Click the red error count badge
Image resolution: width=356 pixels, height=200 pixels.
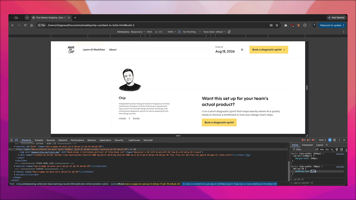tap(303, 140)
